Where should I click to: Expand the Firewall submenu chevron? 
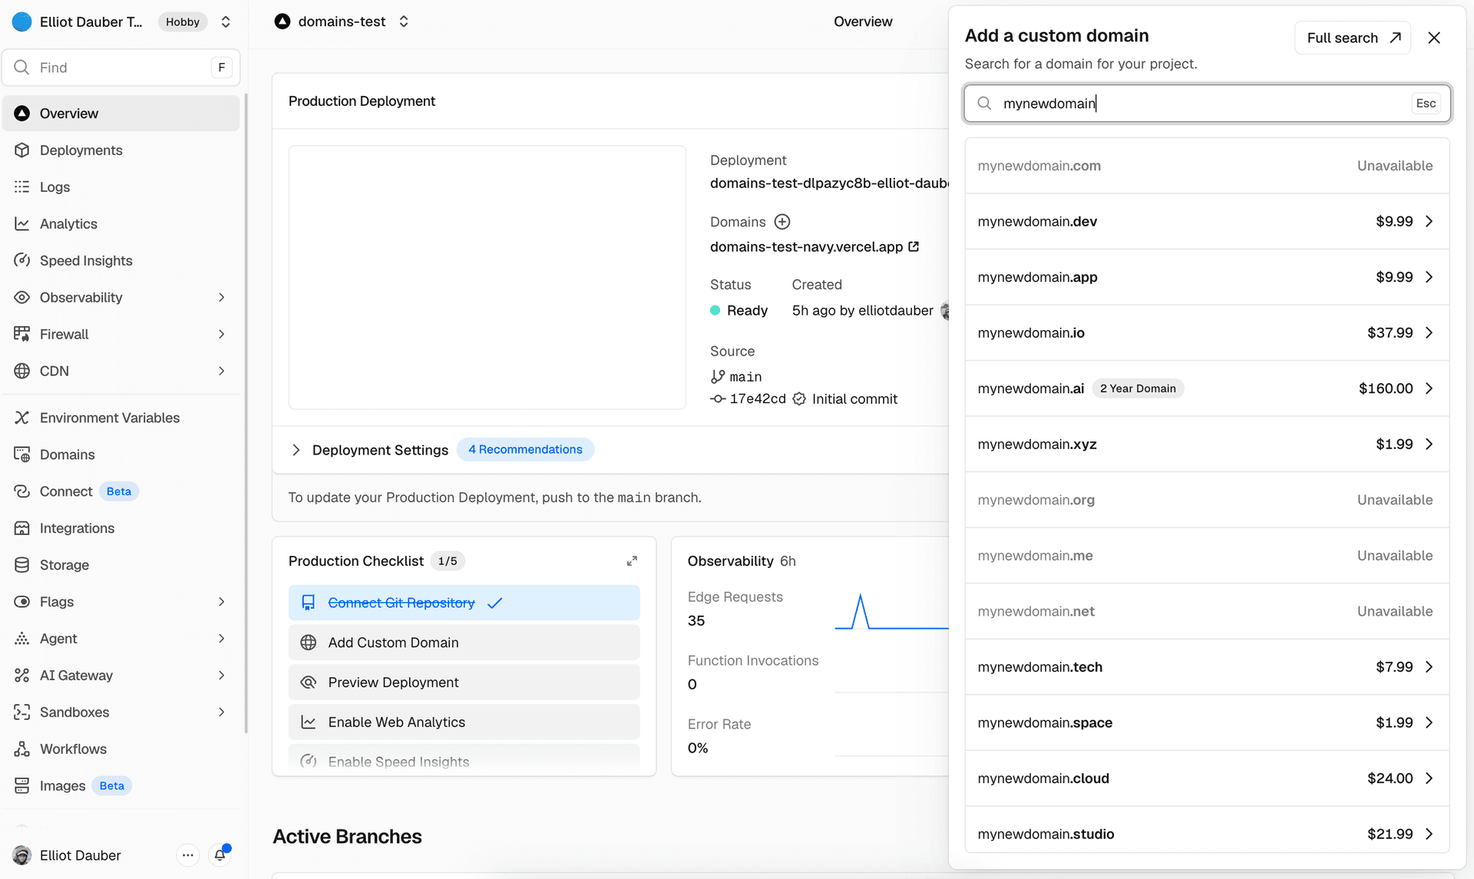(x=222, y=335)
